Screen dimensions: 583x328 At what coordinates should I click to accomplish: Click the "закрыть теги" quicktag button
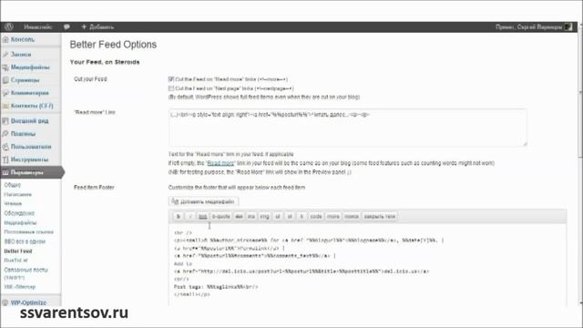tap(379, 217)
